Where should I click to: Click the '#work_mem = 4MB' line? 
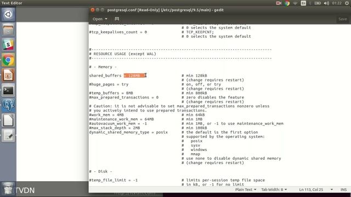[106, 115]
